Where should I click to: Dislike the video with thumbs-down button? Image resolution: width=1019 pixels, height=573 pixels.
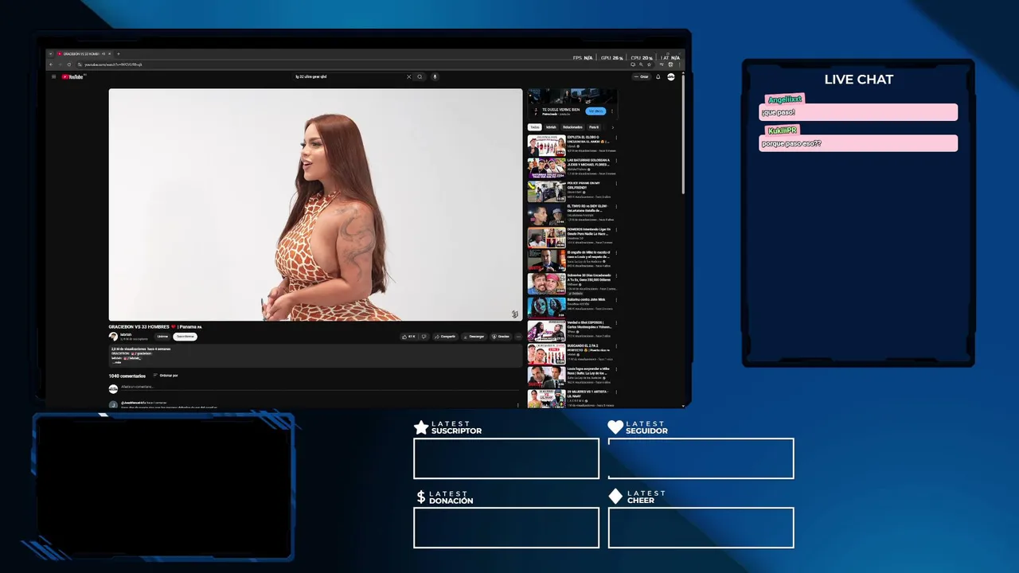(x=424, y=337)
